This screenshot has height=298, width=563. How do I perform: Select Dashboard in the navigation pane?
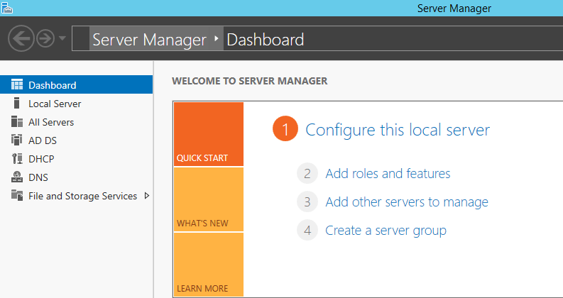[76, 84]
